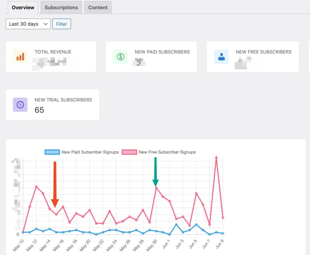
Task: Toggle the New Free Subscriber Signups legend
Action: coord(159,152)
